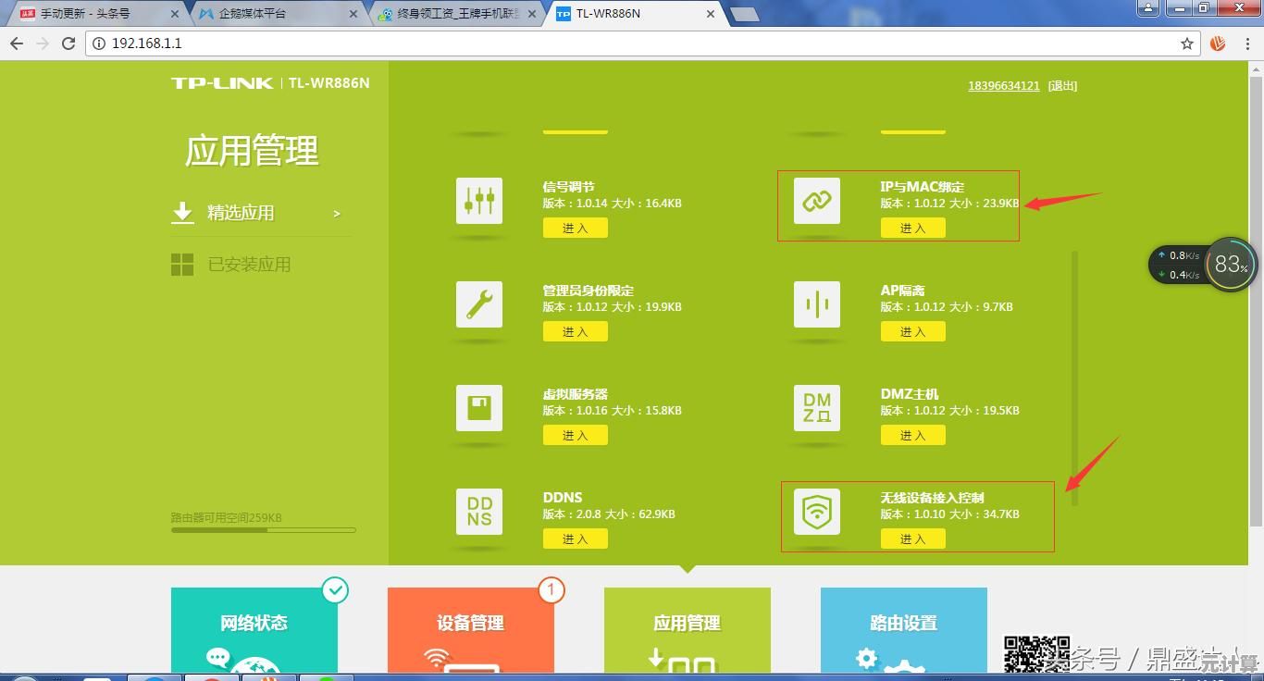Reload the router page
This screenshot has height=681, width=1264.
click(68, 43)
